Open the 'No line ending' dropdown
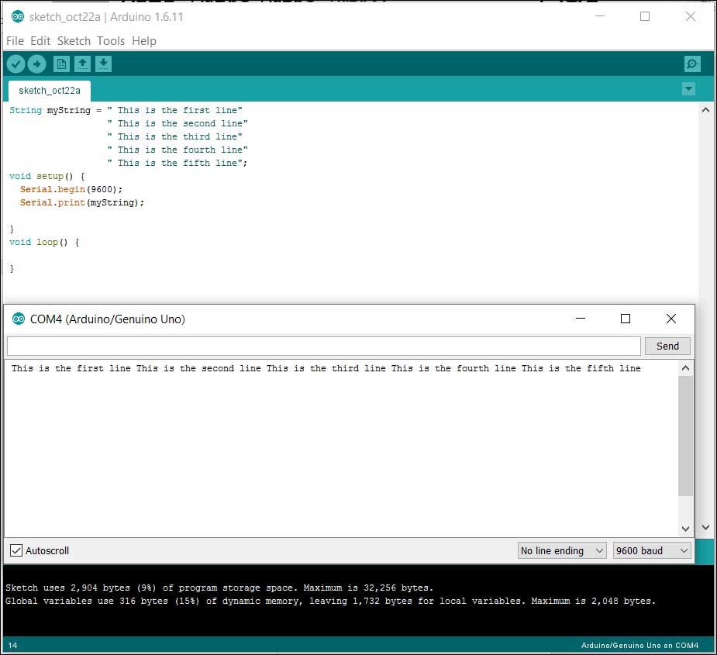The width and height of the screenshot is (717, 655). coord(562,550)
